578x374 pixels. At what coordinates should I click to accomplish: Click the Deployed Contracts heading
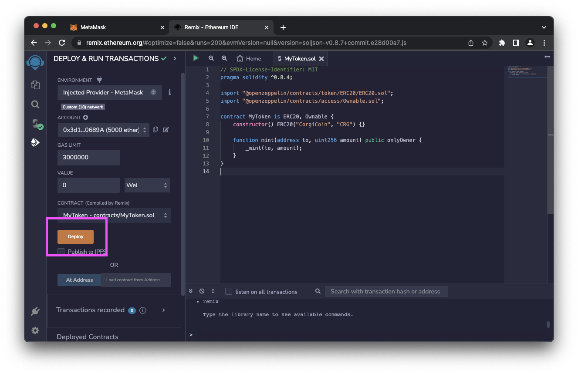pyautogui.click(x=88, y=337)
